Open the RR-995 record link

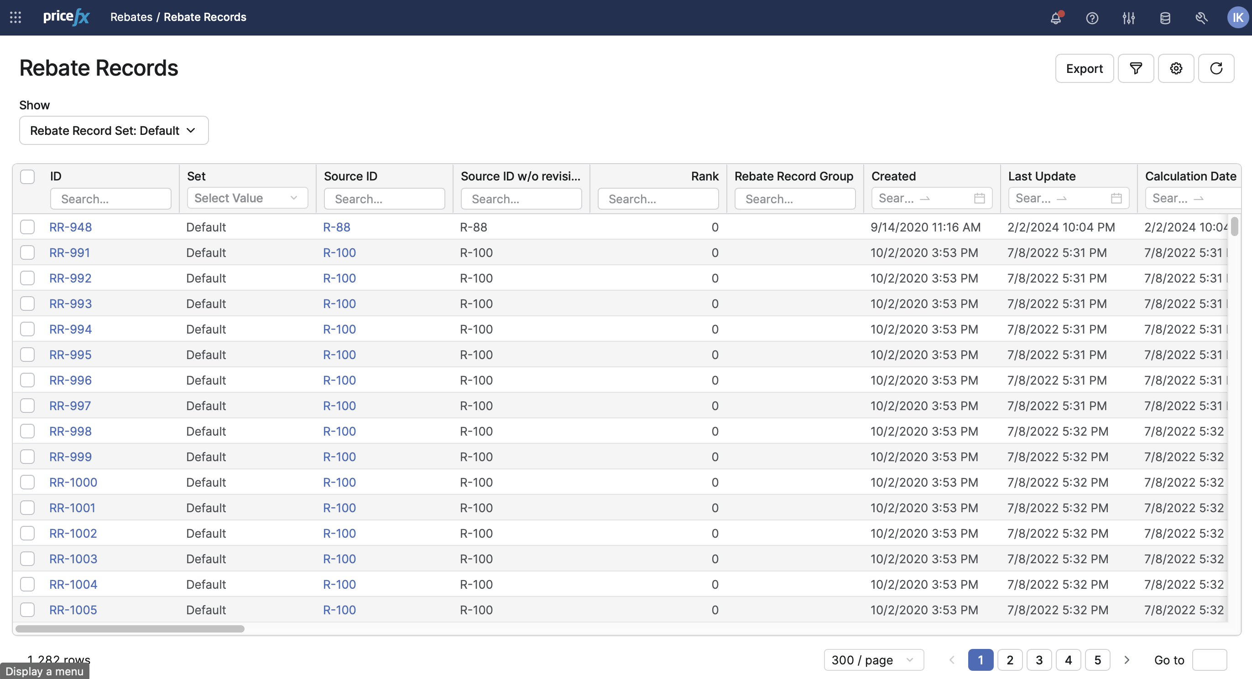click(x=70, y=355)
